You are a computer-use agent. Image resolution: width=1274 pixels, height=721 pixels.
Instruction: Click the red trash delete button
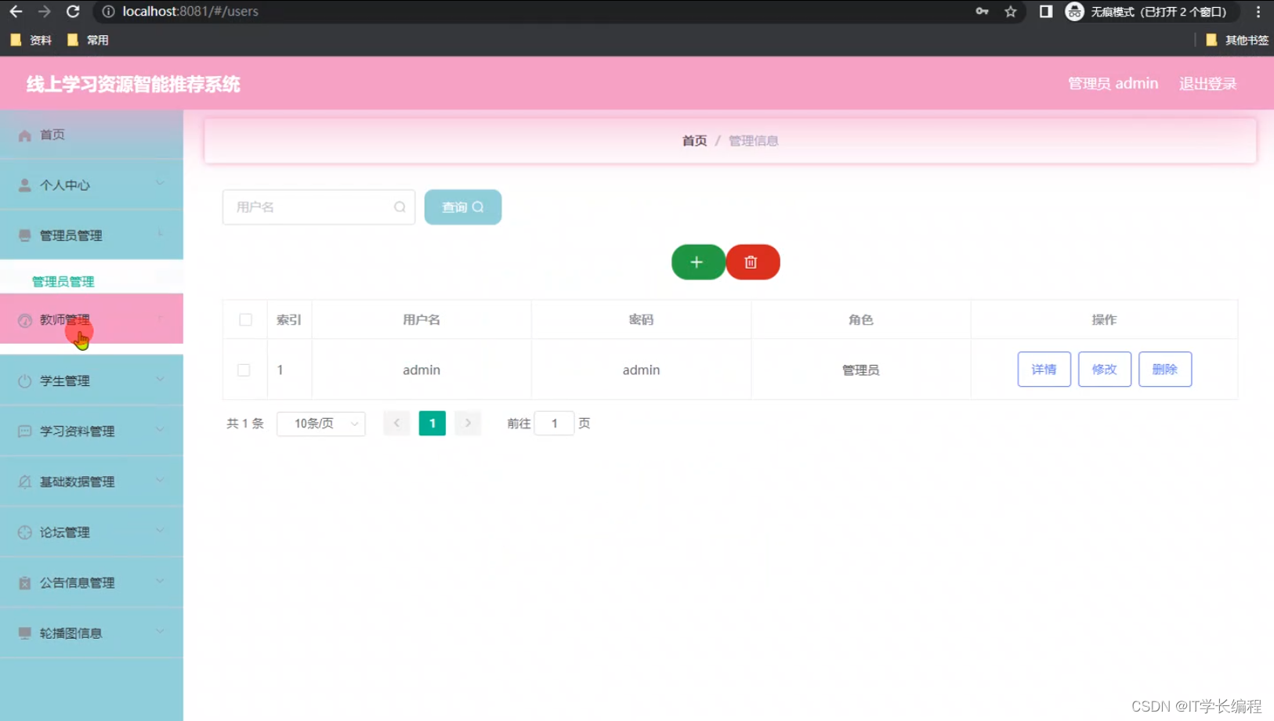click(x=752, y=261)
